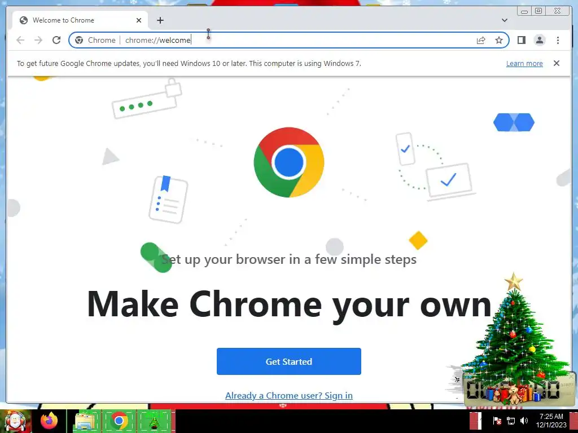Restore down the Chrome window
The width and height of the screenshot is (578, 433).
538,11
